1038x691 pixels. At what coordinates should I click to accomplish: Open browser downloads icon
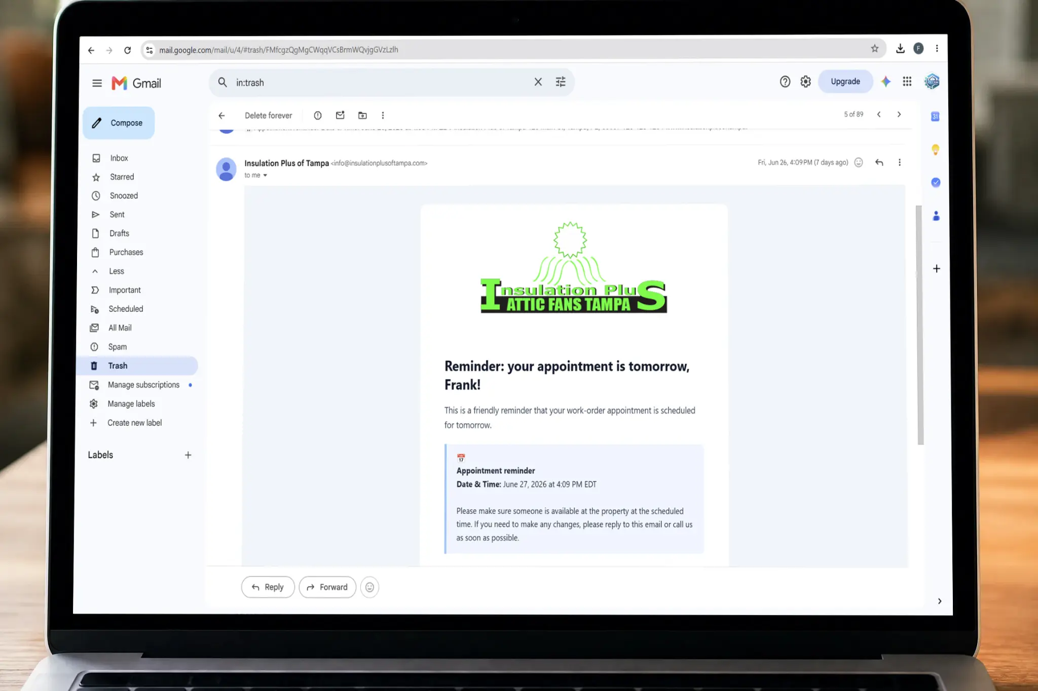[900, 48]
